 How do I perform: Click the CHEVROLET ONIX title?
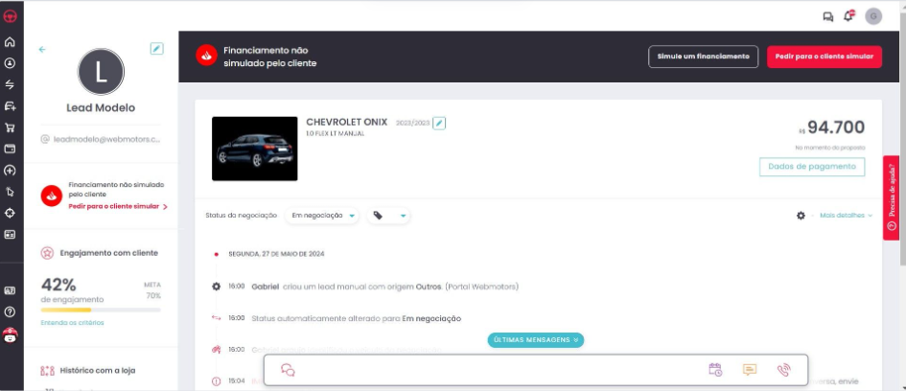click(347, 122)
